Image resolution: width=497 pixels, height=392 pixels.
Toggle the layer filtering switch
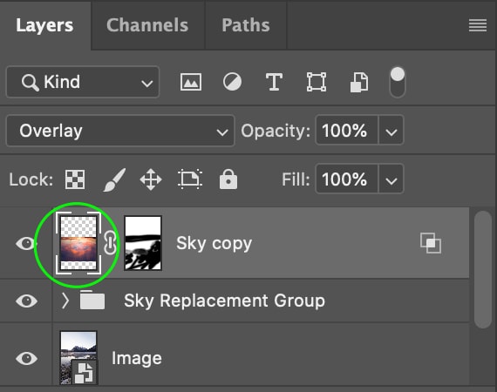click(x=397, y=82)
